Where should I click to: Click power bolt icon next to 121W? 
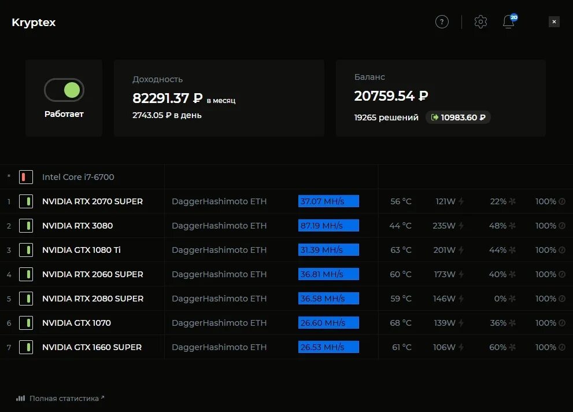[x=461, y=201]
